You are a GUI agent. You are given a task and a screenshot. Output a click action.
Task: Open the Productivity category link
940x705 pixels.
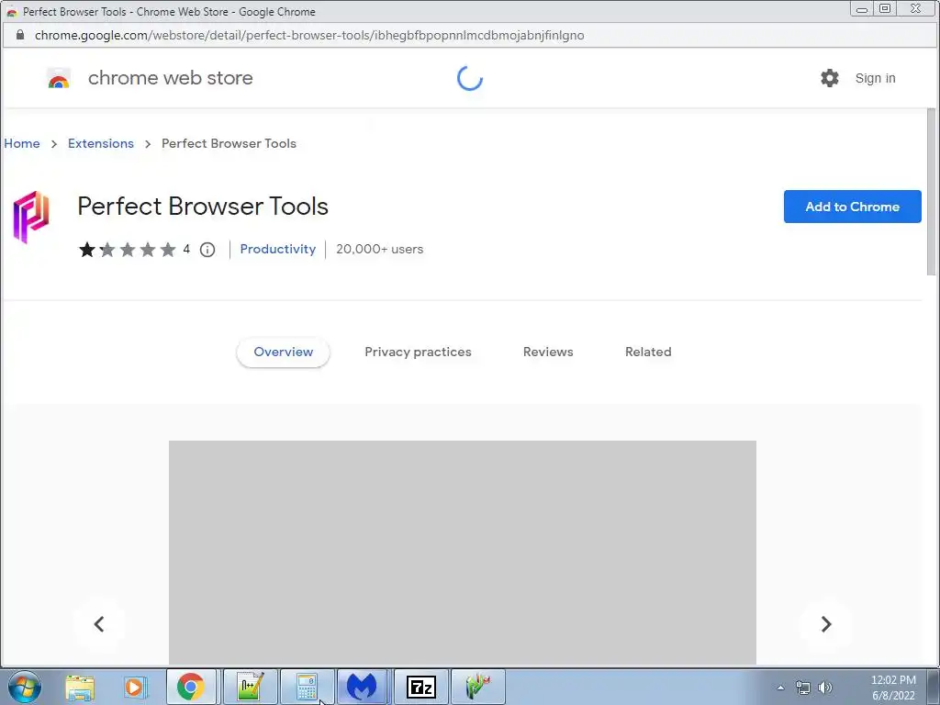pyautogui.click(x=277, y=249)
